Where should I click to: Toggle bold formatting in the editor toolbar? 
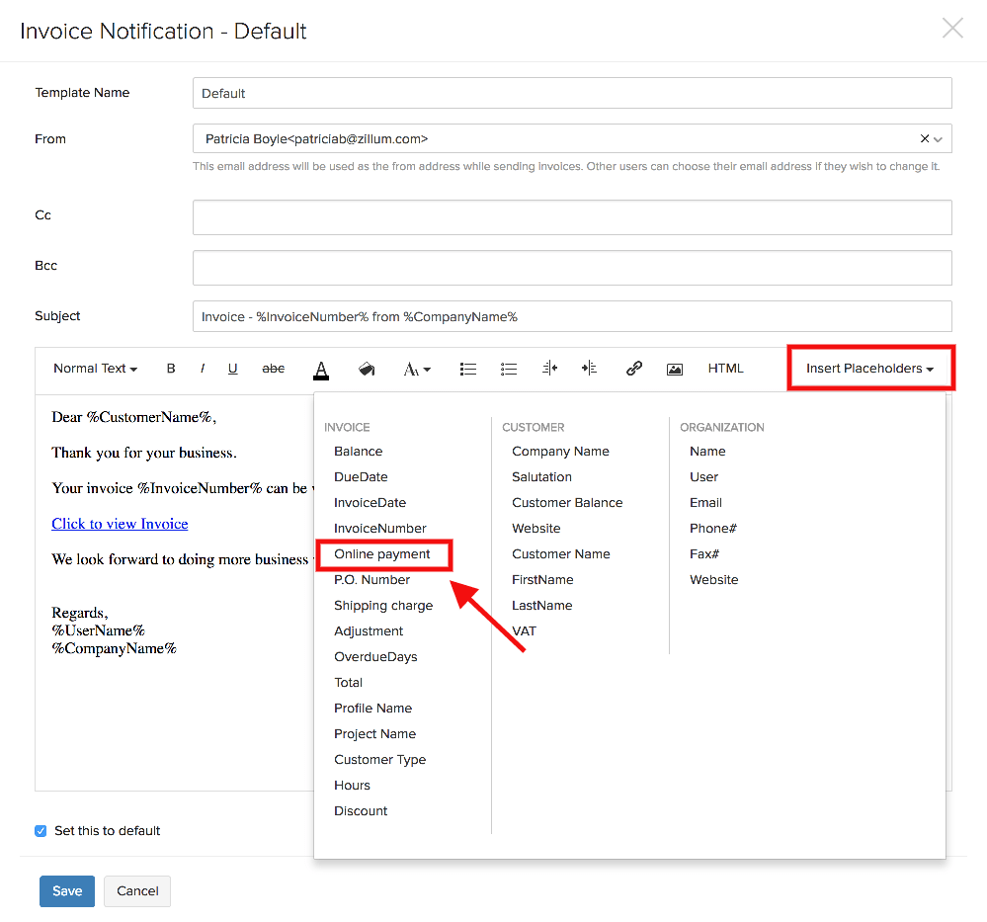coord(171,369)
